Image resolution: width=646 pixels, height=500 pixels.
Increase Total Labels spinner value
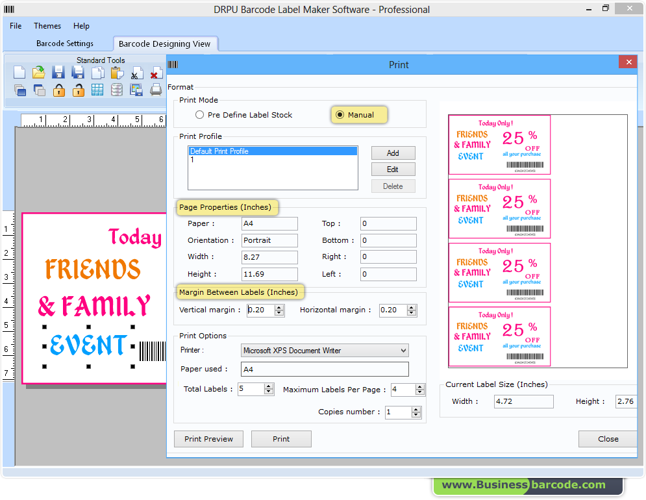click(x=269, y=386)
